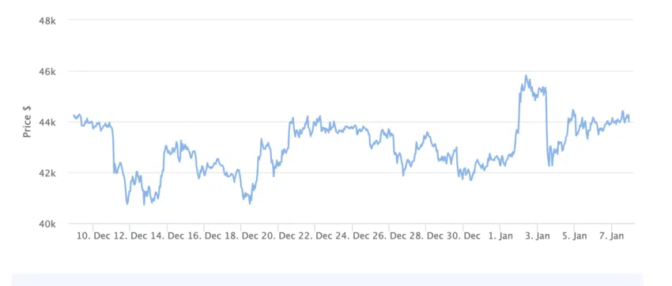Screen dimensions: 672x286
Task: Click the Price $ axis title
Action: (x=27, y=121)
